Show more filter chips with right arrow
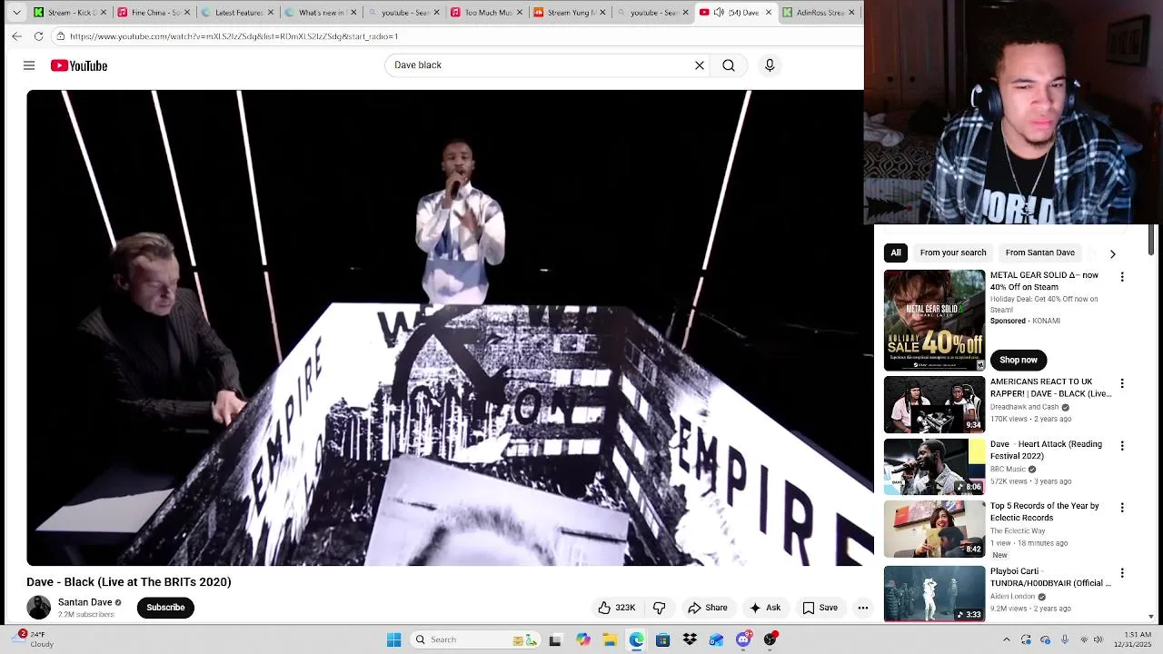The image size is (1163, 654). pyautogui.click(x=1112, y=253)
